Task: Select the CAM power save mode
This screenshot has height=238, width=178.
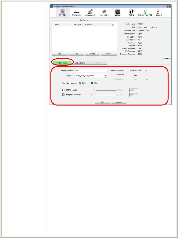Action: pyautogui.click(x=80, y=83)
